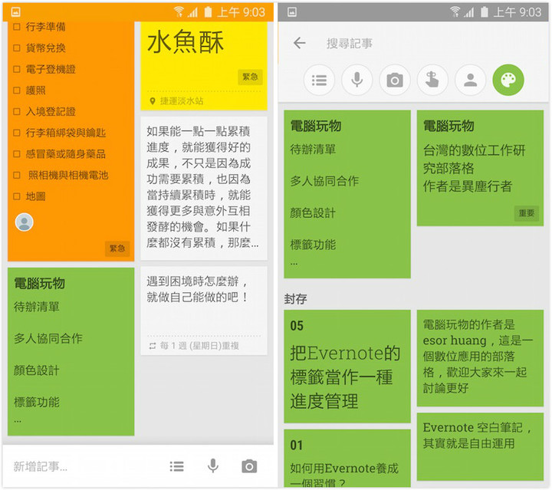Viewport: 552px width, 490px height.
Task: Tap the back arrow in search bar
Action: click(299, 44)
